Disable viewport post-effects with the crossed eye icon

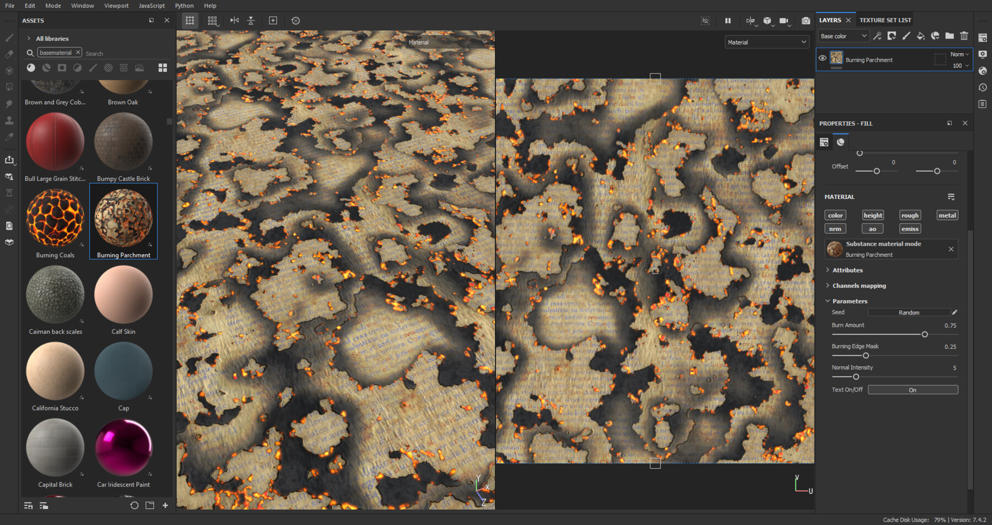[x=705, y=20]
